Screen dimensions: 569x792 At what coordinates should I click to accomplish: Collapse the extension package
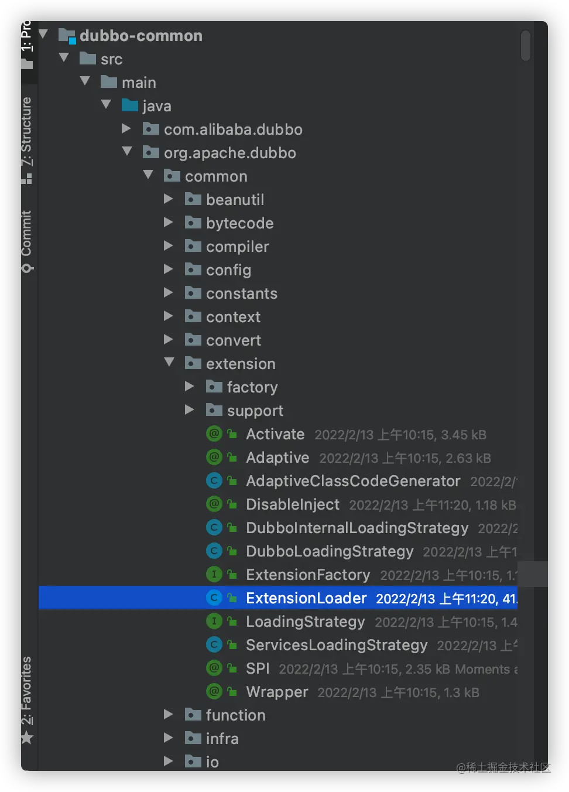point(169,363)
